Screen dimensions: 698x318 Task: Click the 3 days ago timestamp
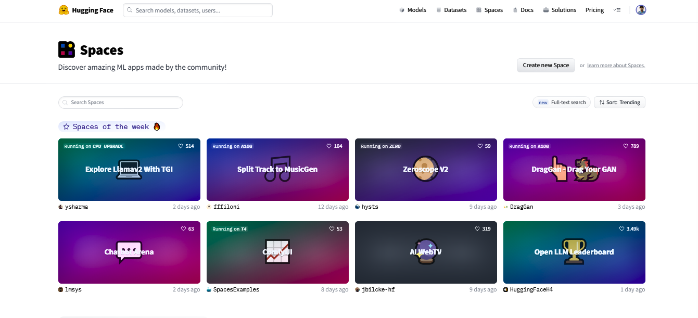[x=631, y=207]
